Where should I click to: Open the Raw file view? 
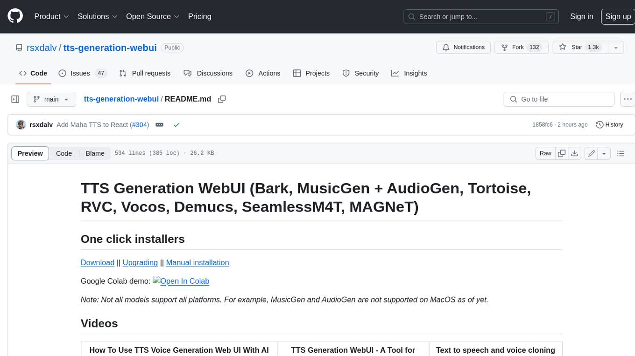click(x=545, y=153)
